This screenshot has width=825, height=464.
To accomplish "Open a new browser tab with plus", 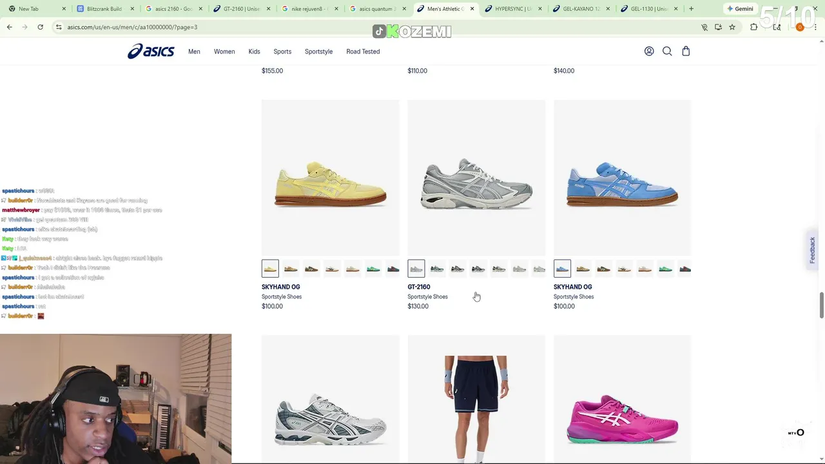I will pos(691,8).
